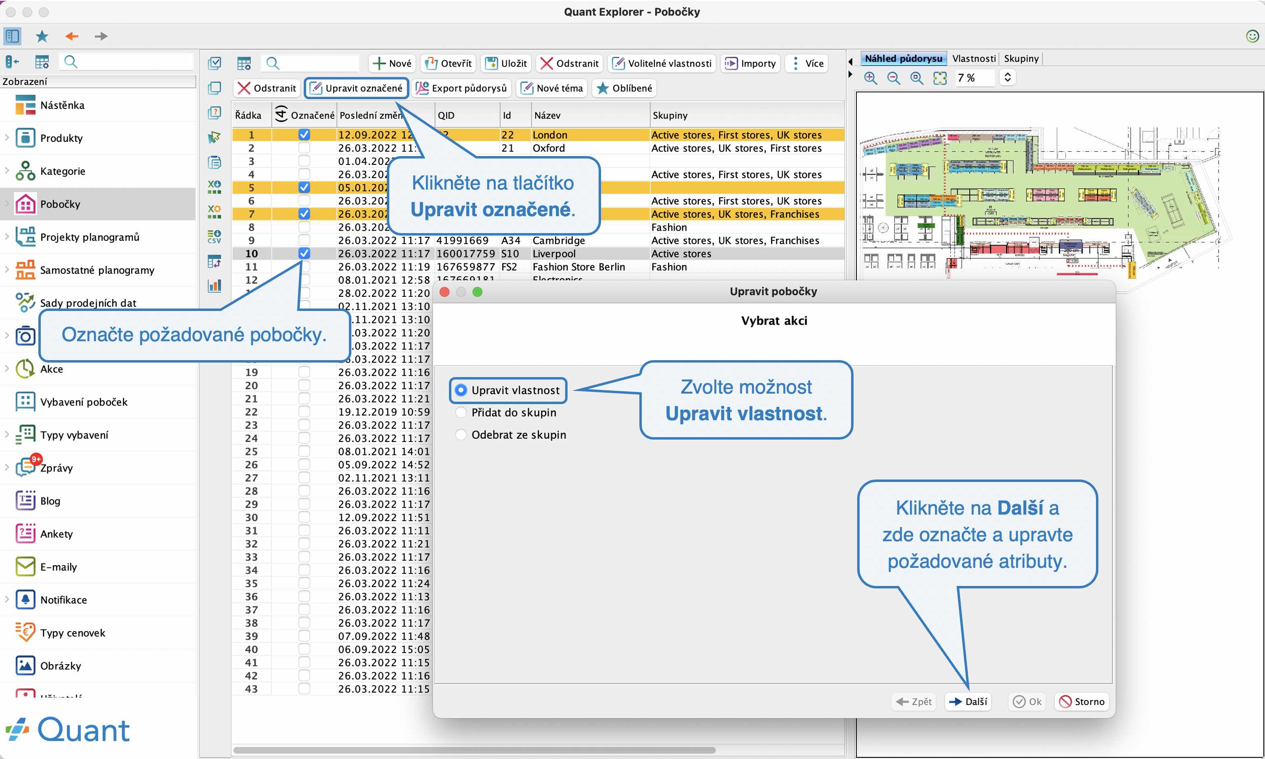This screenshot has height=759, width=1265.
Task: Uncheck the checkbox in row 5
Action: [304, 187]
